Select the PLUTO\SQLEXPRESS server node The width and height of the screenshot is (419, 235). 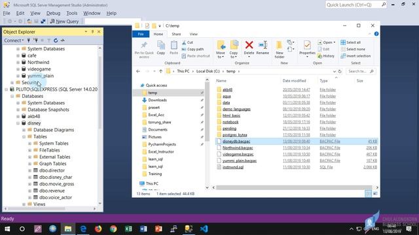pos(57,89)
